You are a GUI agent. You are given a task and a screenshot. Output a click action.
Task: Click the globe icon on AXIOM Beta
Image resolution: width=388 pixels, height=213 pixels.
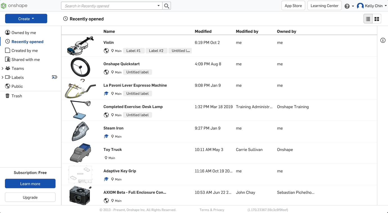tap(106, 201)
